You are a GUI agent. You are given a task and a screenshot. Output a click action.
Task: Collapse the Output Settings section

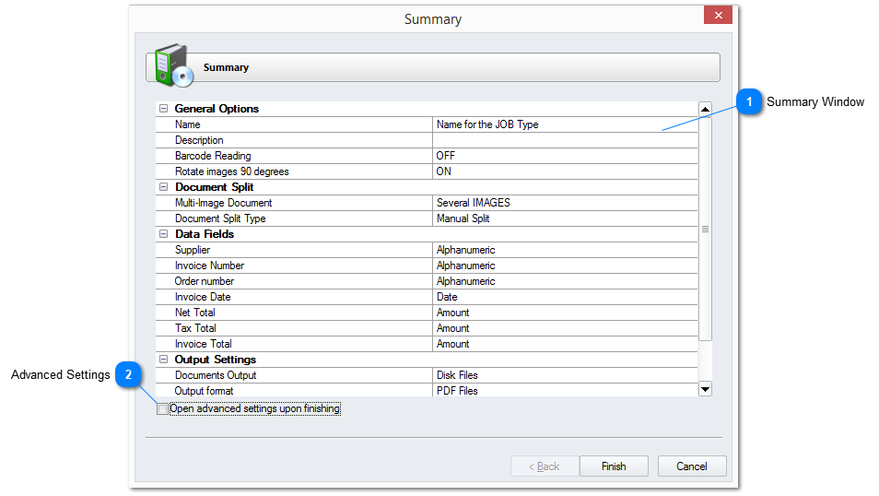(x=164, y=360)
